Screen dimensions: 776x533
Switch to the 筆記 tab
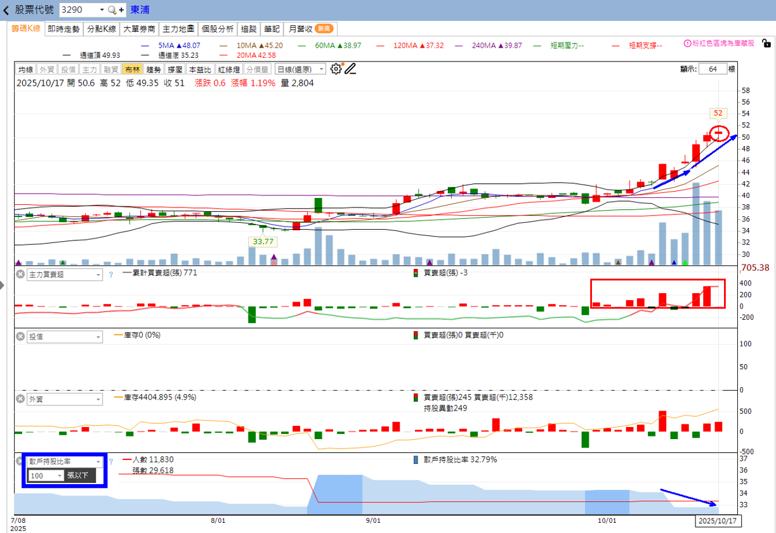[x=272, y=29]
